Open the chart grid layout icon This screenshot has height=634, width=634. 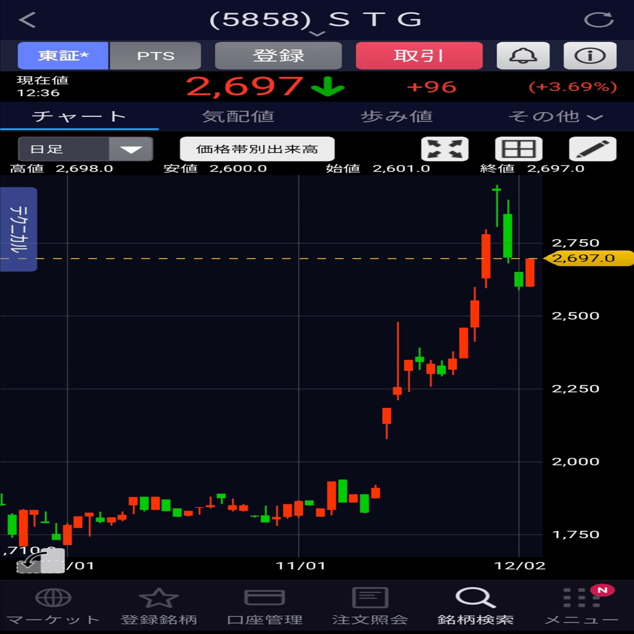pos(519,149)
